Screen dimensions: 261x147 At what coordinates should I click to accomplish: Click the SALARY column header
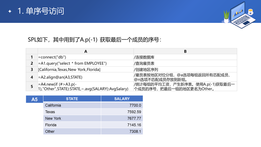[122, 99]
